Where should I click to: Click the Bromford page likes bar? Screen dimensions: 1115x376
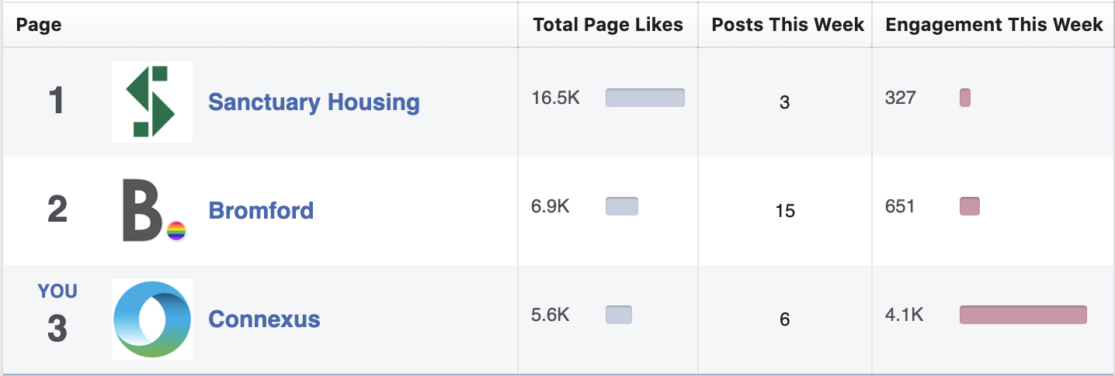622,206
